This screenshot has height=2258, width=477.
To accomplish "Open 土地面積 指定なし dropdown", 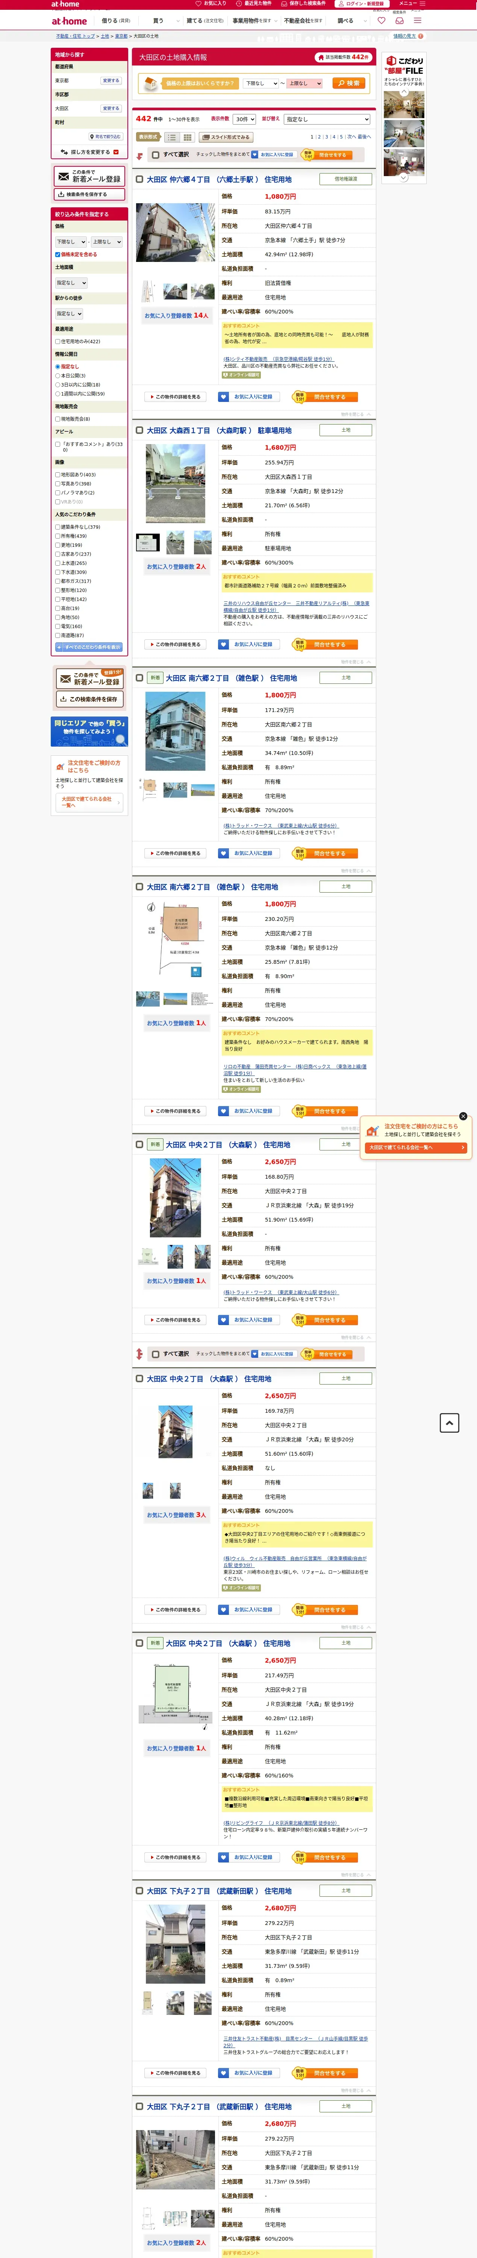I will (x=71, y=282).
